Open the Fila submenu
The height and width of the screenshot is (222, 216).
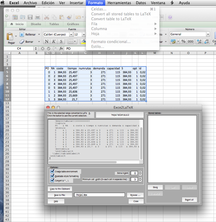pyautogui.click(x=123, y=24)
